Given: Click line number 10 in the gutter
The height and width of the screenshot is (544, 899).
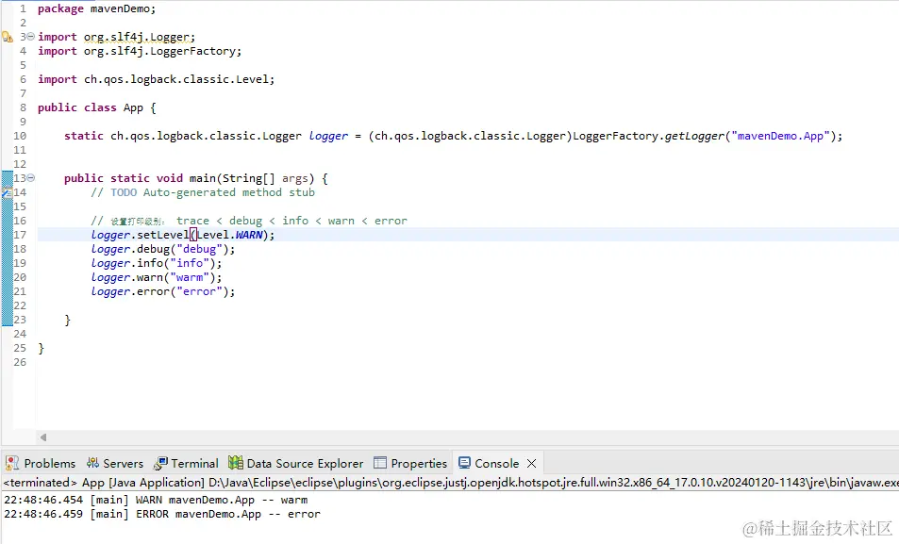Looking at the screenshot, I should (x=20, y=136).
